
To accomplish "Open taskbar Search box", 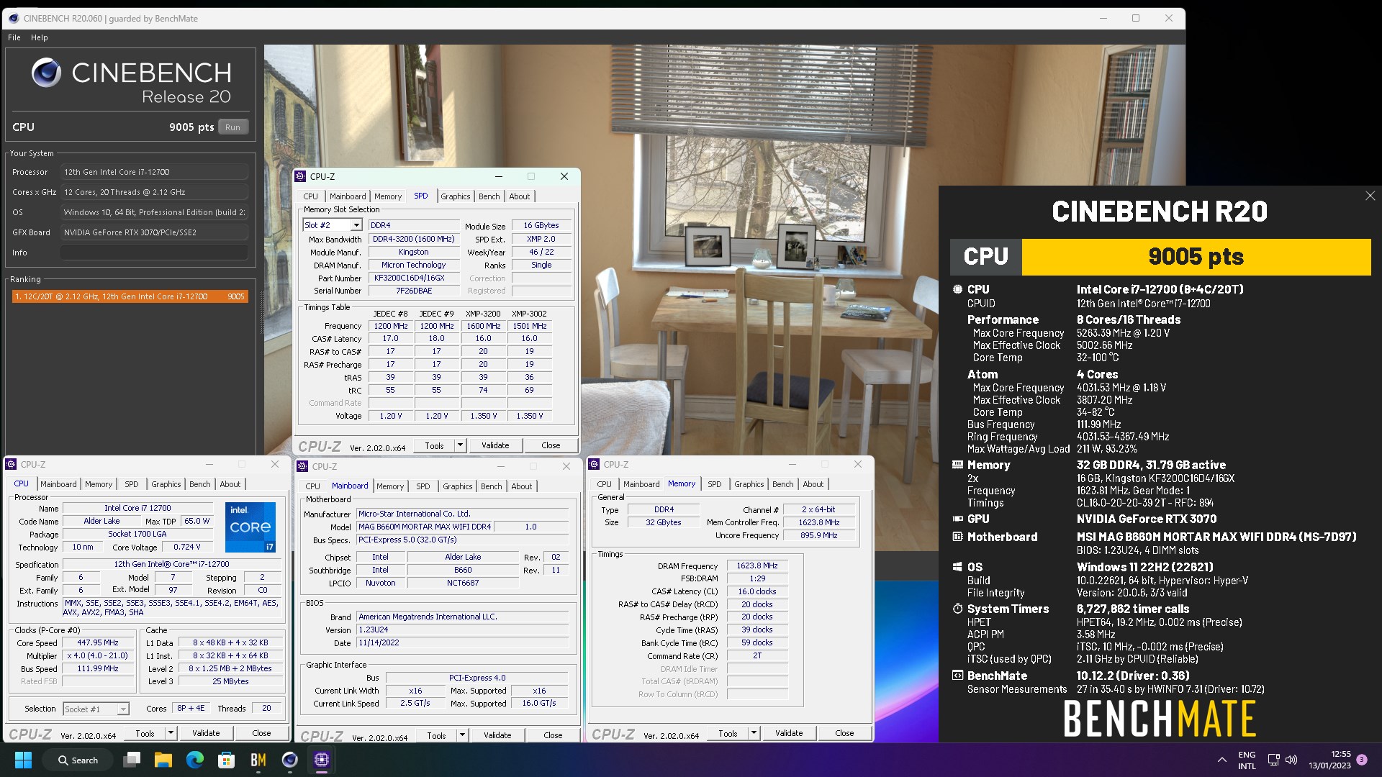I will click(78, 760).
